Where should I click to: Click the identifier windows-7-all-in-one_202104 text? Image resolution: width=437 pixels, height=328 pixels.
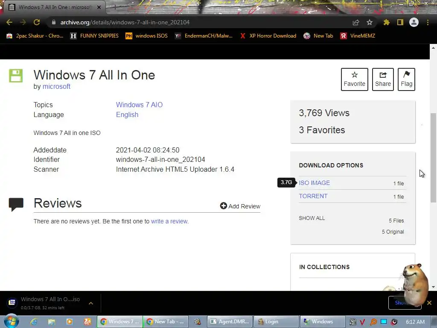click(160, 160)
